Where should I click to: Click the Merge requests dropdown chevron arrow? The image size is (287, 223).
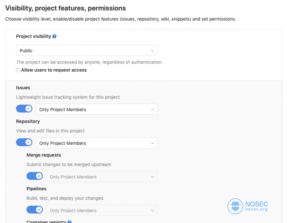(x=152, y=177)
